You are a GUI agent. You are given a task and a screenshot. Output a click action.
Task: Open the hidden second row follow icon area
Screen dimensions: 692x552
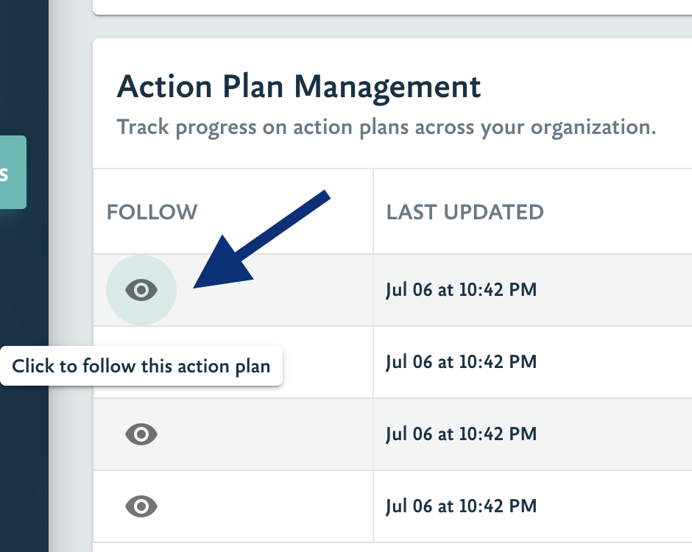point(141,362)
